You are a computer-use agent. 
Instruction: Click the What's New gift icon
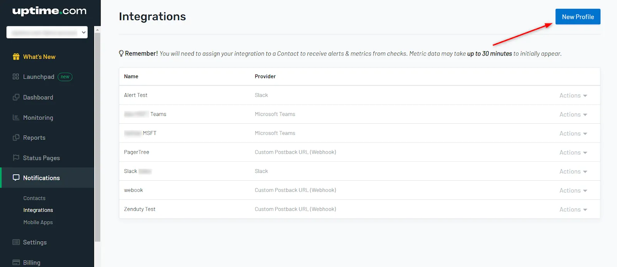16,57
